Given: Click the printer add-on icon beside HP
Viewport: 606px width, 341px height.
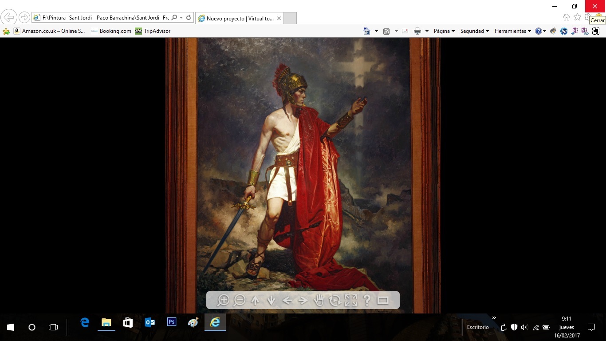Looking at the screenshot, I should click(x=553, y=31).
